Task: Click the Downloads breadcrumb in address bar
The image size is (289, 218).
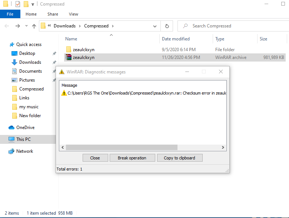Action: [64, 26]
